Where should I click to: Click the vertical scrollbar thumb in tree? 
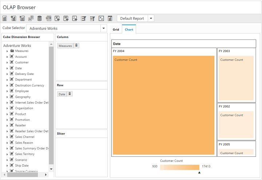click(x=51, y=105)
